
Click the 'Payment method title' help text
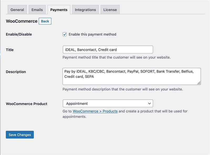(117, 57)
